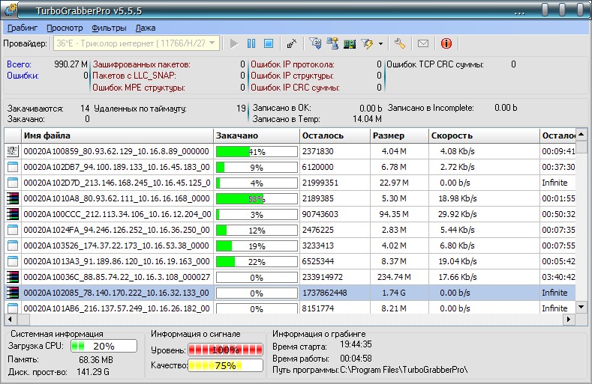The image size is (592, 384).
Task: Click the signal level 100% bar
Action: 225,350
